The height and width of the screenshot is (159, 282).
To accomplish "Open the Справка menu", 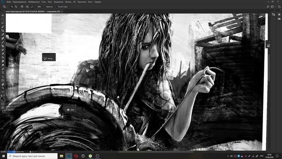I will (98, 2).
